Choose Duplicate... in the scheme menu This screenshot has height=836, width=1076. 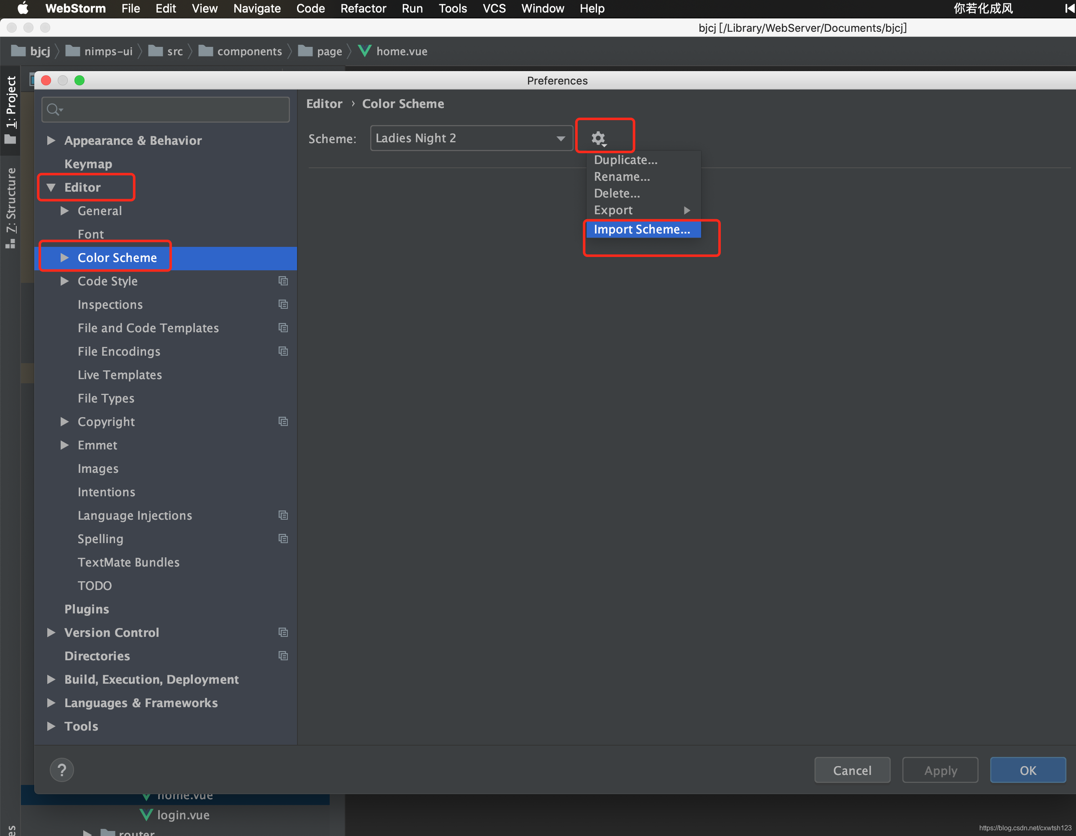(x=625, y=159)
